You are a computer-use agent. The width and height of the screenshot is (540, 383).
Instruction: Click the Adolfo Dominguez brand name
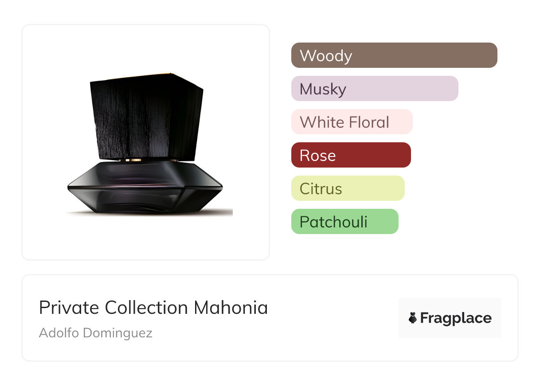tap(96, 333)
